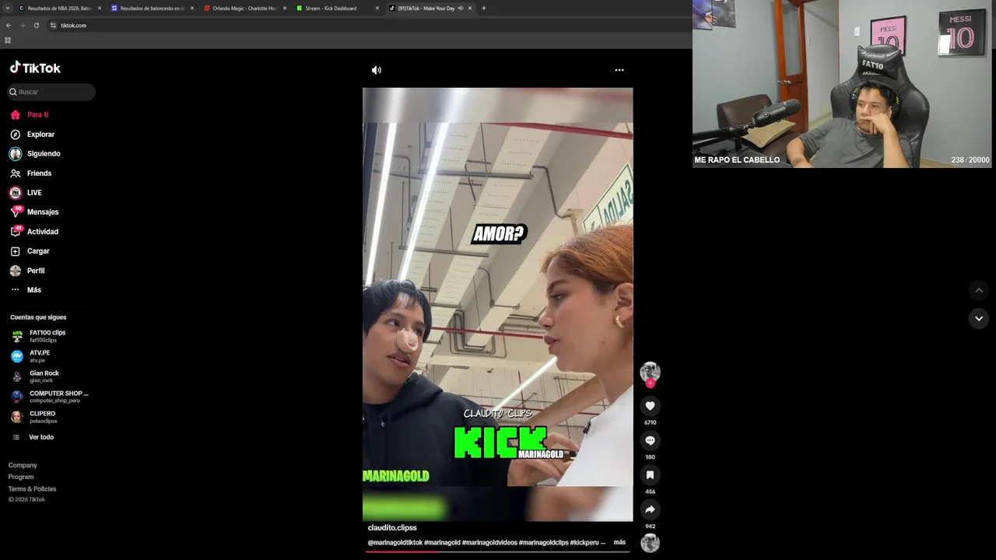Pause the playing TikTok video

(498, 303)
